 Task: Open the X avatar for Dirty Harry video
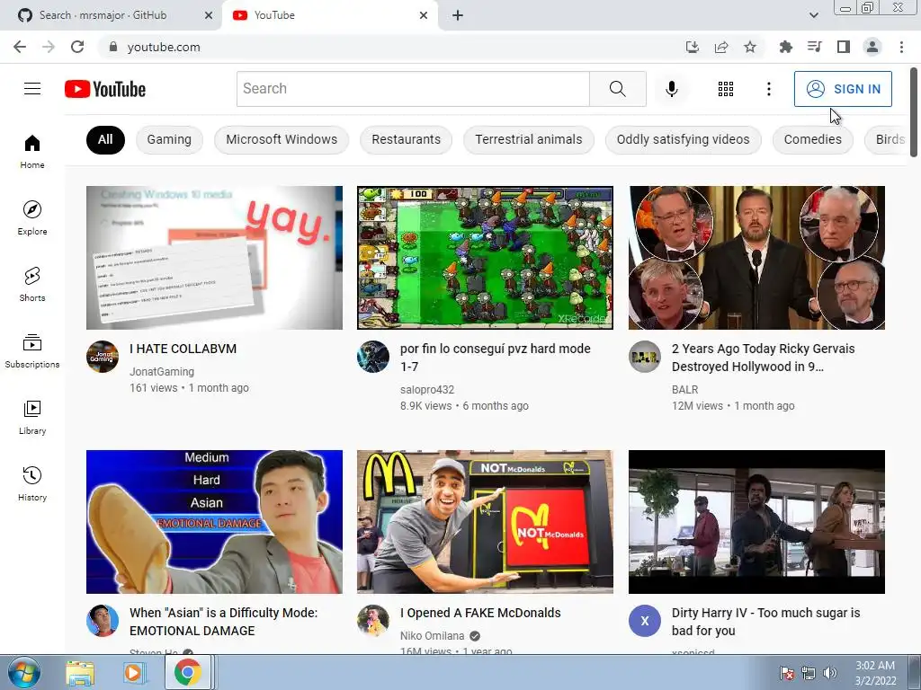pyautogui.click(x=644, y=621)
